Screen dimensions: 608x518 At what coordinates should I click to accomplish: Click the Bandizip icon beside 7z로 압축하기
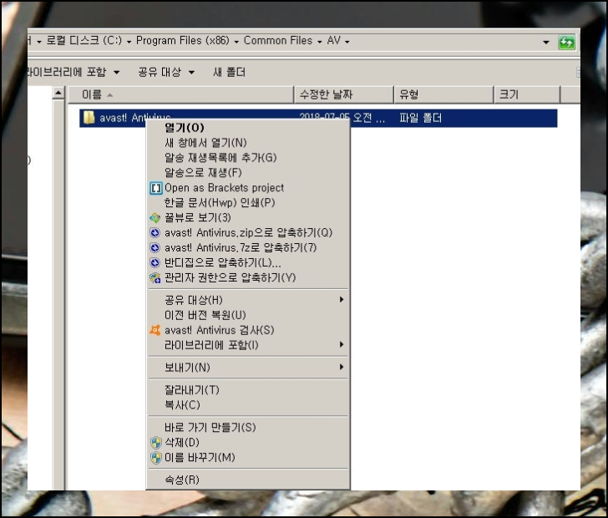click(155, 248)
